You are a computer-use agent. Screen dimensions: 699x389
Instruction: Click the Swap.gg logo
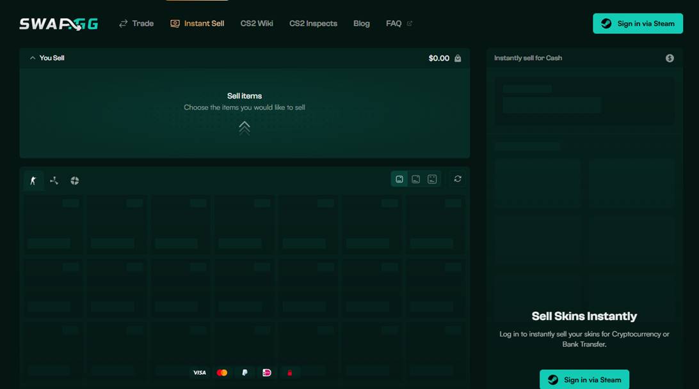tap(58, 23)
